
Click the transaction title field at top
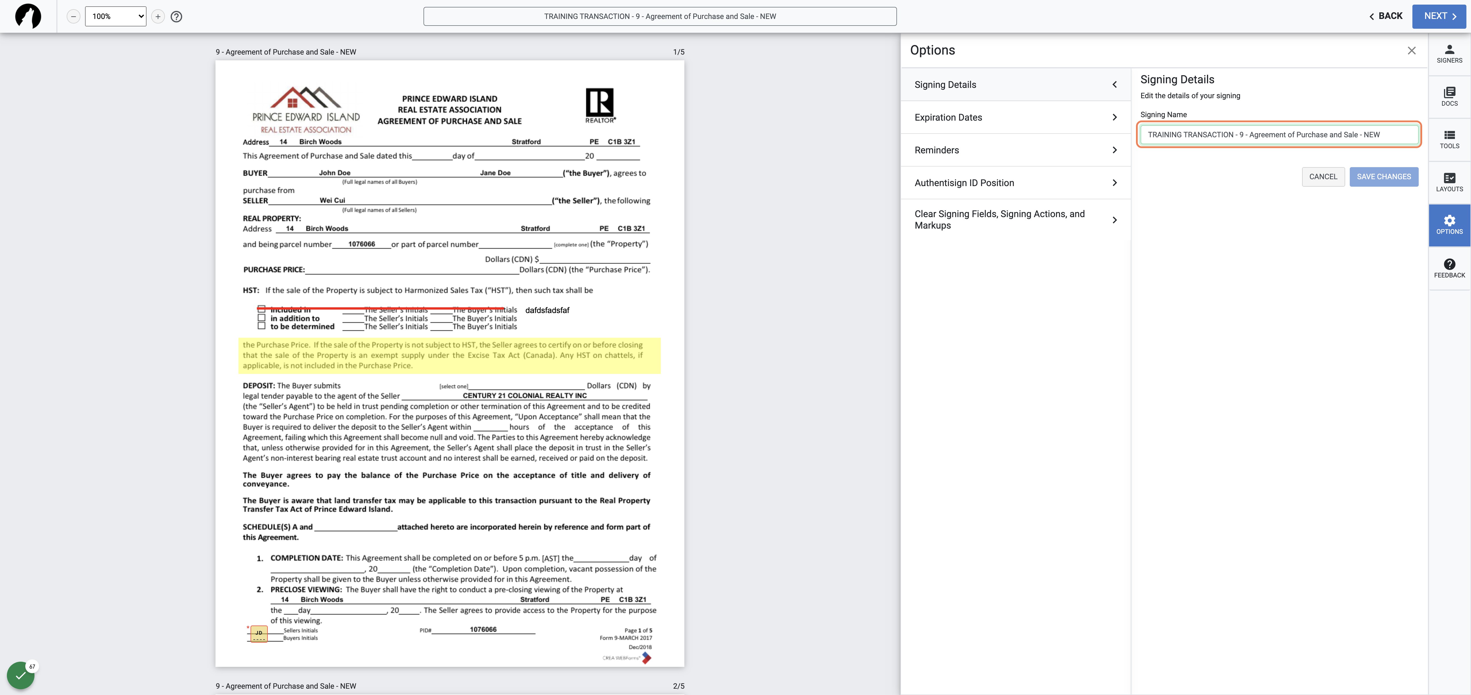click(660, 17)
